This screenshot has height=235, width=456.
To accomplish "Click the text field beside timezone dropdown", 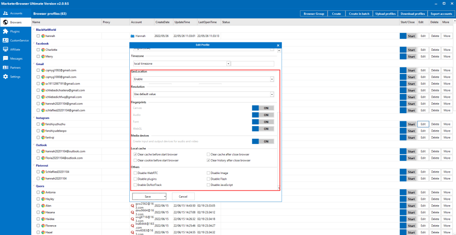I will tap(252, 64).
